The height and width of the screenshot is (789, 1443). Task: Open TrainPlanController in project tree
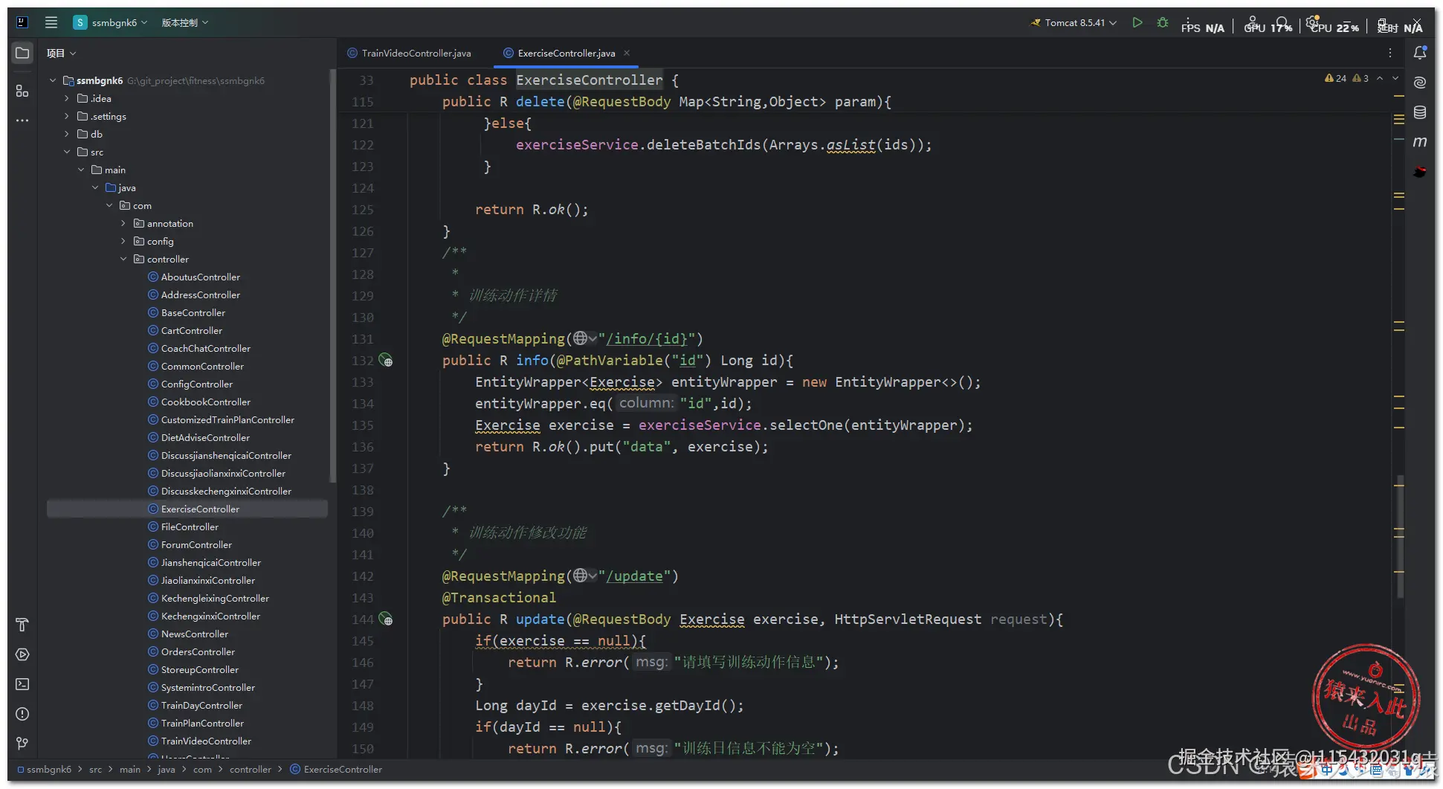[x=202, y=723]
